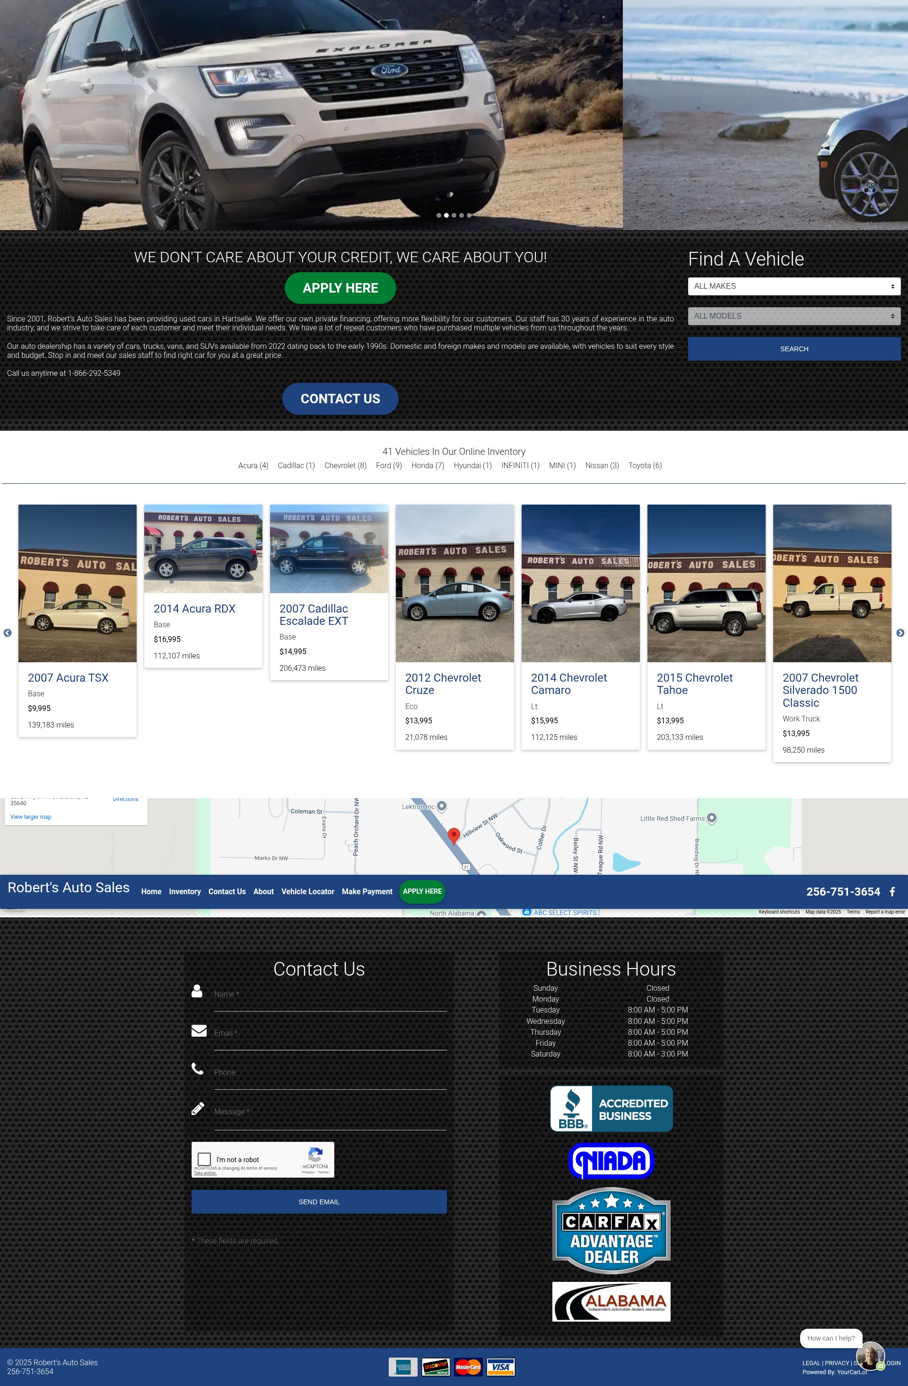The width and height of the screenshot is (908, 1386).
Task: Open the 2012 Chevrolet Cruze photo
Action: (x=455, y=583)
